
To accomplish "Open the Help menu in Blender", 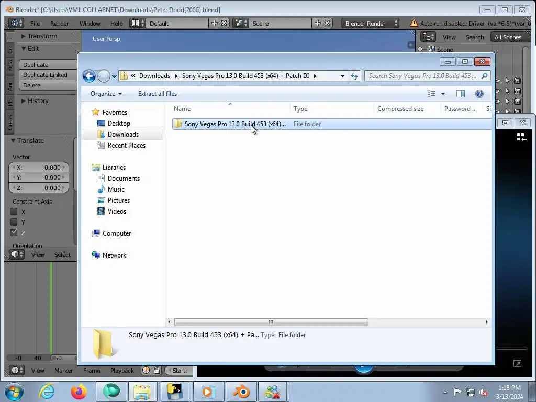I will (x=116, y=23).
